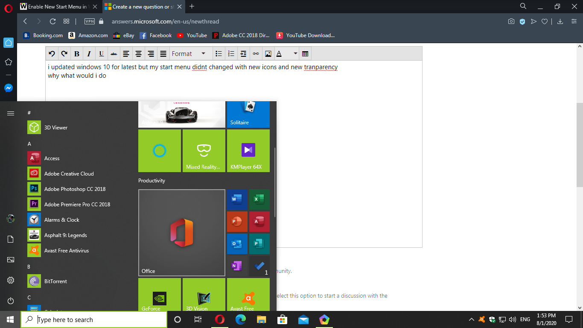The width and height of the screenshot is (583, 328).
Task: Open the font color dropdown arrow
Action: pyautogui.click(x=295, y=54)
